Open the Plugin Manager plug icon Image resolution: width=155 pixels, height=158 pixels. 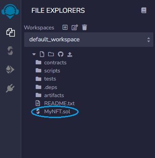tap(10, 88)
